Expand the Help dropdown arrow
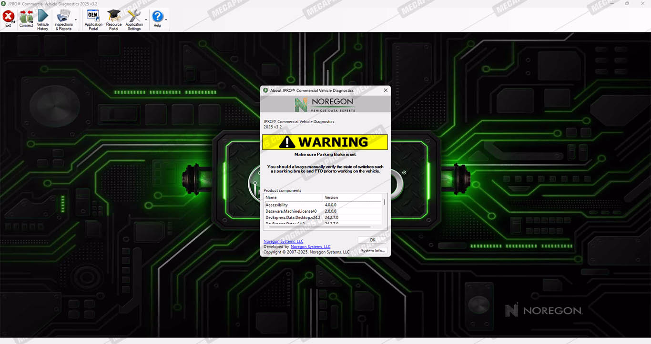This screenshot has width=651, height=344. tap(166, 20)
